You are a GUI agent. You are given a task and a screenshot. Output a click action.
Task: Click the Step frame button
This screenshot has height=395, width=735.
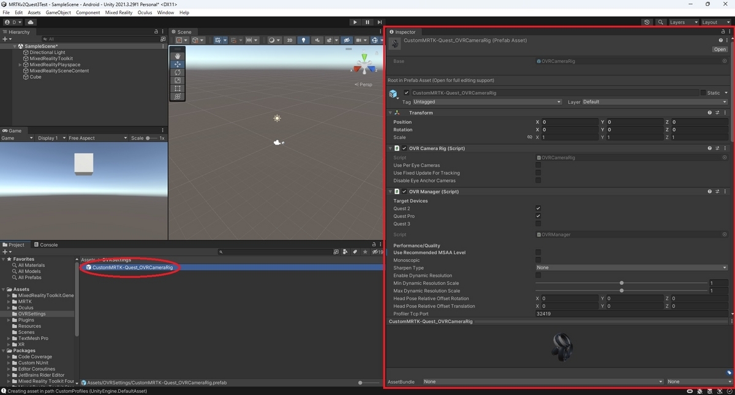pyautogui.click(x=380, y=22)
